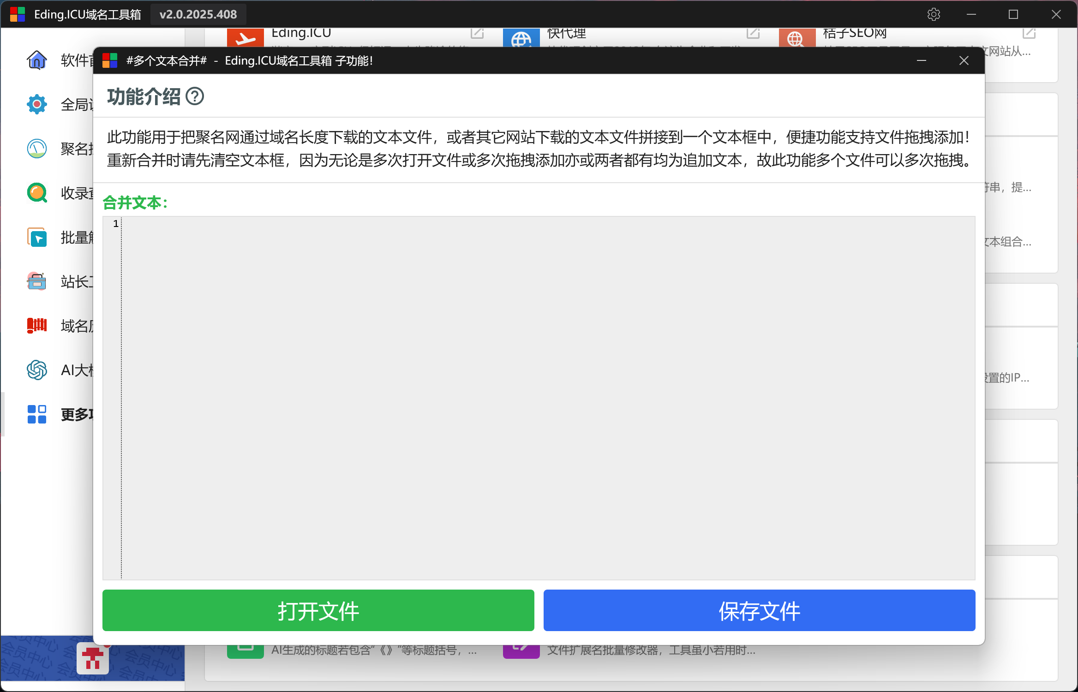The height and width of the screenshot is (692, 1078).
Task: Click the blue globe 快代理 logo
Action: click(x=521, y=37)
